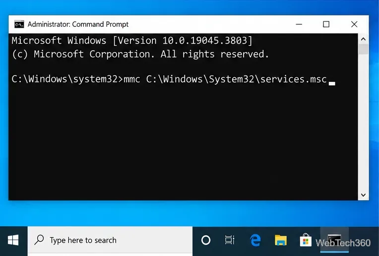This screenshot has height=256, width=379.
Task: Open Task View in the taskbar
Action: coord(230,240)
